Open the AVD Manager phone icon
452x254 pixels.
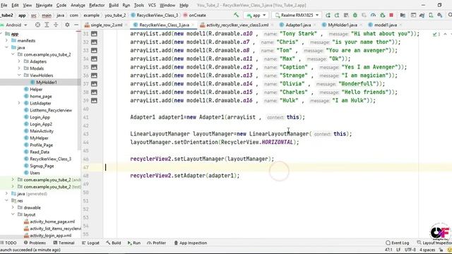point(431,16)
